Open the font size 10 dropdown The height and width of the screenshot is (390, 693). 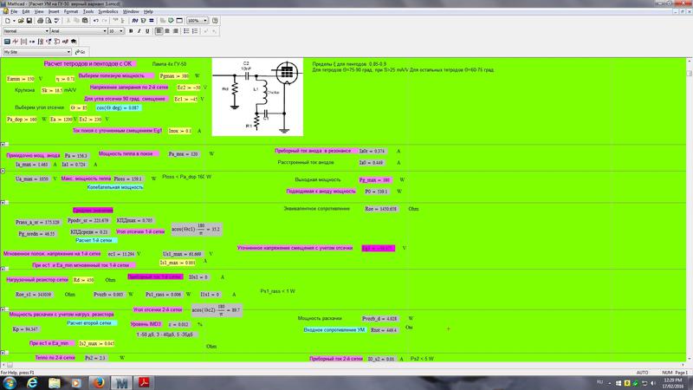[x=121, y=31]
